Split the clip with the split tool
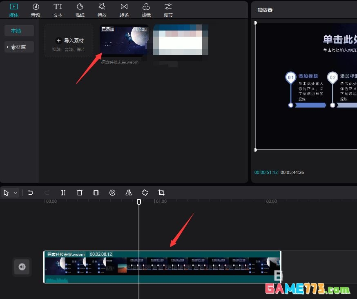This screenshot has height=299, width=357. pyautogui.click(x=63, y=193)
